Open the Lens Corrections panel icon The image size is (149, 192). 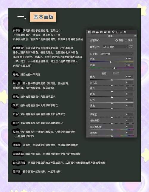pyautogui.click(x=109, y=32)
